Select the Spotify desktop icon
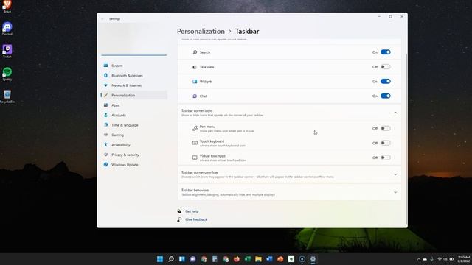Screen dimensions: 472x265 tap(7, 74)
